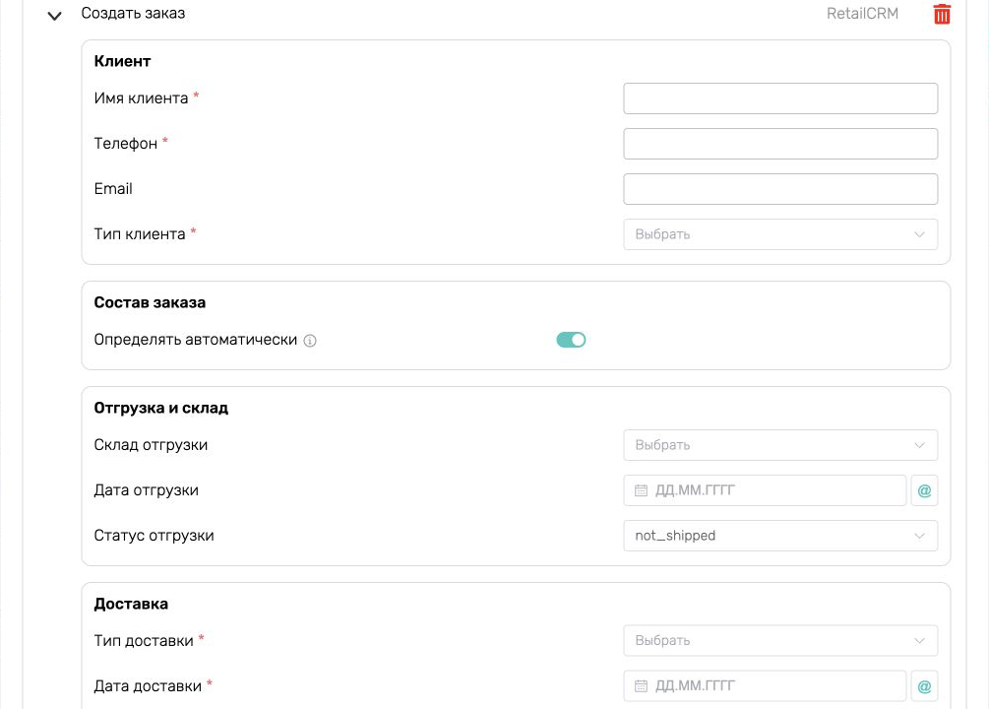Viewport: 989px width, 709px height.
Task: Click the Доставка section heading
Action: coord(131,604)
